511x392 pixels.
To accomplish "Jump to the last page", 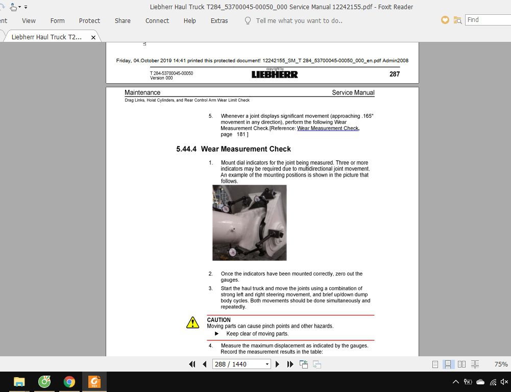I will point(290,364).
